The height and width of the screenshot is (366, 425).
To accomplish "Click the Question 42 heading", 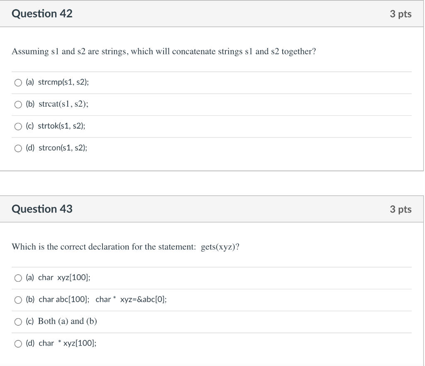I will (42, 14).
